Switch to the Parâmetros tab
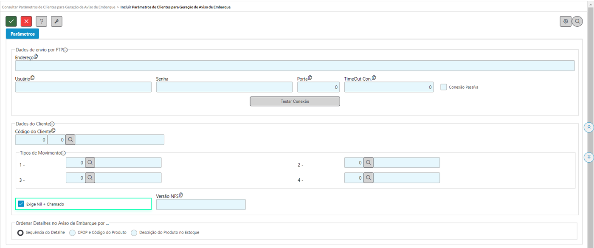 tap(23, 34)
